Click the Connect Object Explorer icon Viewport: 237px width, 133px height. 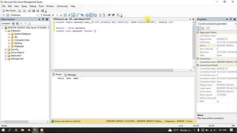click(x=13, y=24)
